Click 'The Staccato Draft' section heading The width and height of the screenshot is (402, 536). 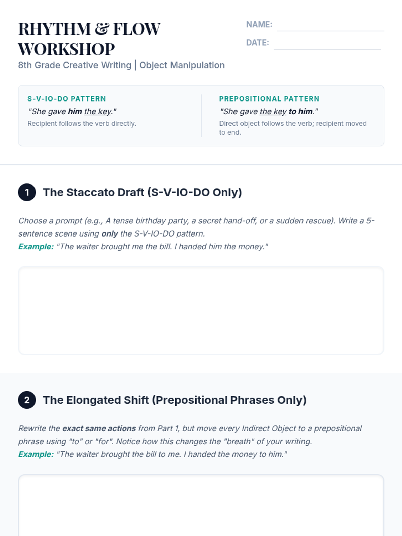(x=142, y=192)
